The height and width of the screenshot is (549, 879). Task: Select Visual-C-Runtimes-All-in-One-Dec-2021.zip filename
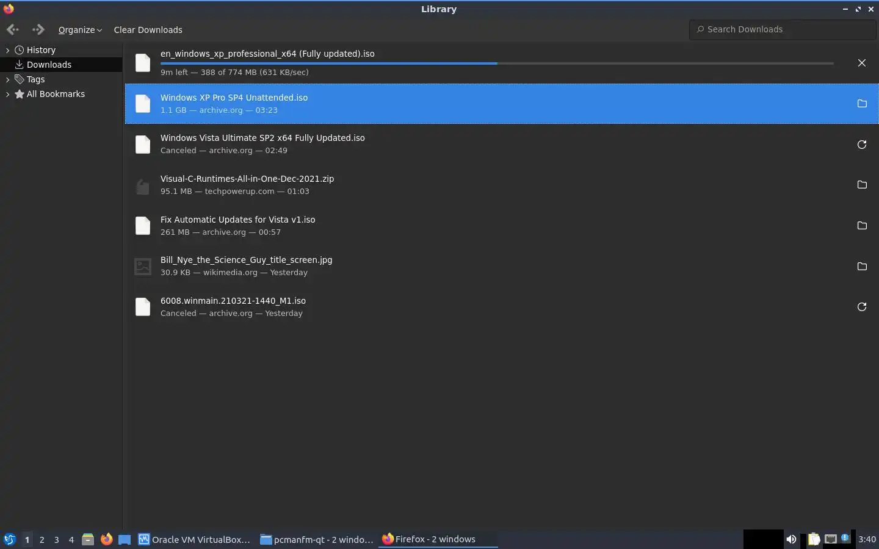pos(247,179)
